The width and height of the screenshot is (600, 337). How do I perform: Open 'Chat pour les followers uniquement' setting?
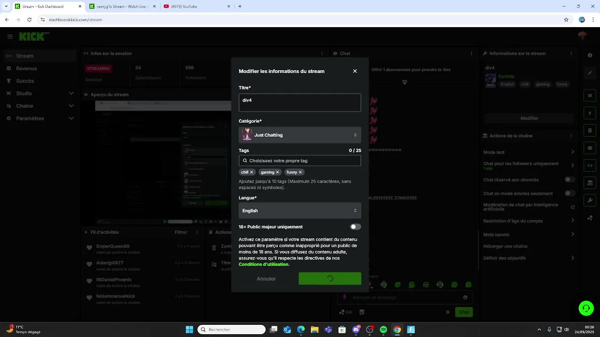point(529,166)
